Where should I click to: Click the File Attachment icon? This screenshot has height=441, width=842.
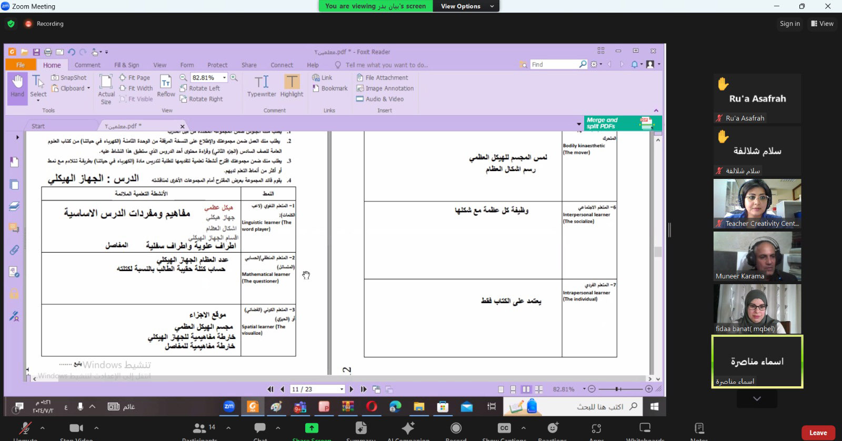pos(360,77)
